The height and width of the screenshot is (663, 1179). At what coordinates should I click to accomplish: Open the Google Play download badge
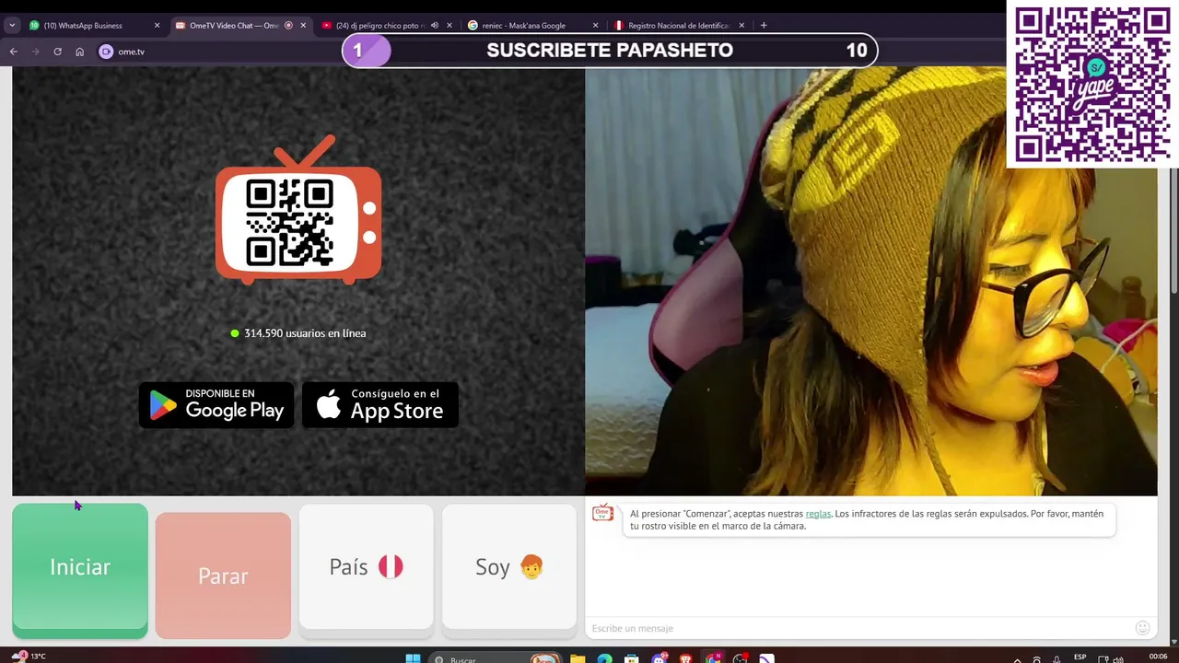(x=216, y=405)
